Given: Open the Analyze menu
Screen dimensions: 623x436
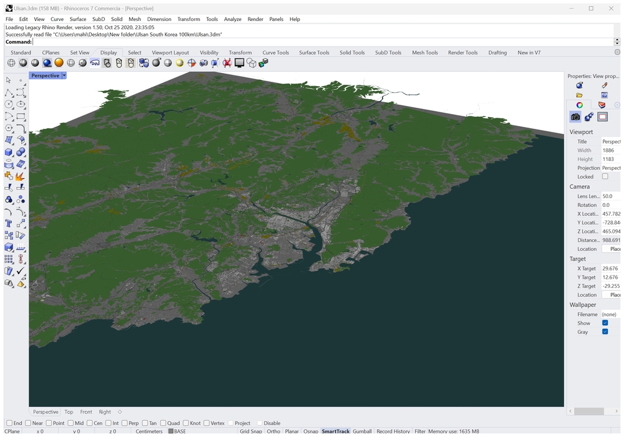Looking at the screenshot, I should (232, 19).
